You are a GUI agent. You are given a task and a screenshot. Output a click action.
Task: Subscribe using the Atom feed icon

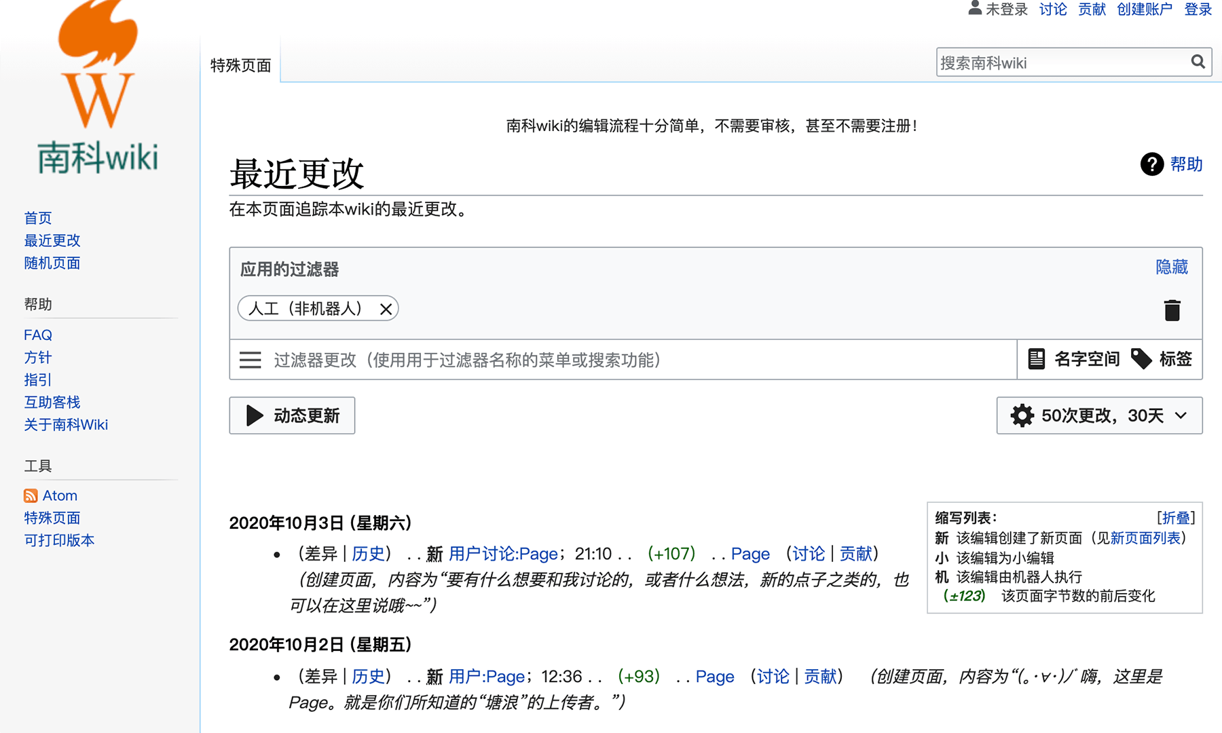30,495
